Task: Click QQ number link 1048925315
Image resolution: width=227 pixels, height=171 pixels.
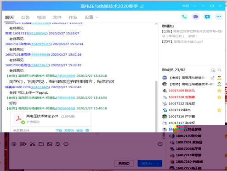Action: 41,44
